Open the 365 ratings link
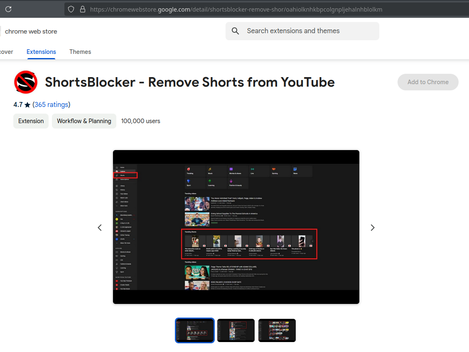Viewport: 469px width, 352px height. point(52,104)
